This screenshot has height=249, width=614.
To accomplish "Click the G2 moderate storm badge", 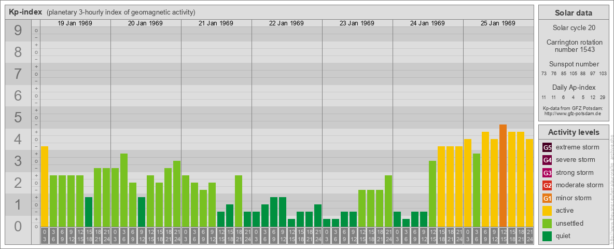I will point(547,186).
